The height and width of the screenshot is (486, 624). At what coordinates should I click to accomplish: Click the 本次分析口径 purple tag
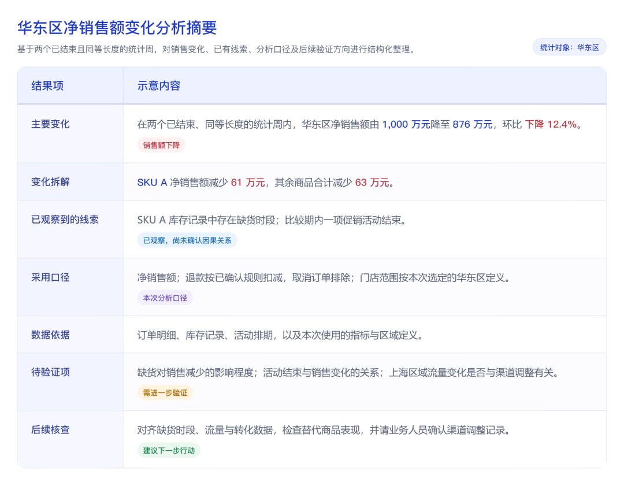click(165, 298)
